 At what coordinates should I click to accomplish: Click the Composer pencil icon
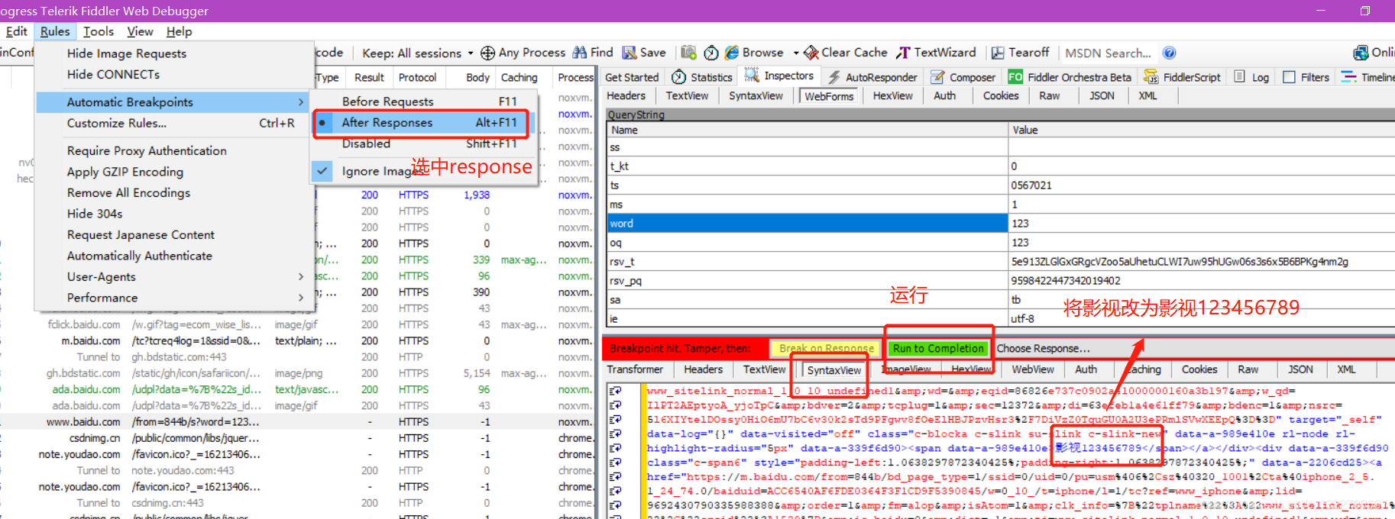click(x=937, y=77)
